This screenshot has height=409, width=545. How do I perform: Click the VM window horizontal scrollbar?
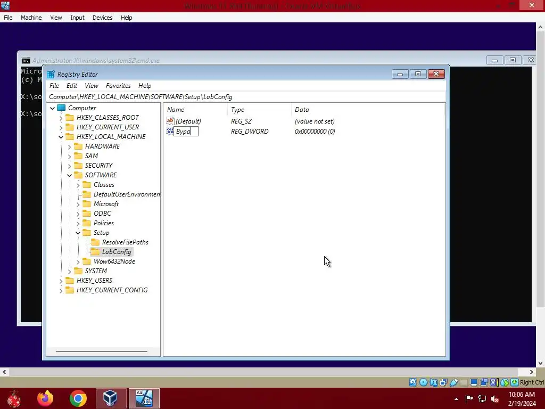pos(263,372)
